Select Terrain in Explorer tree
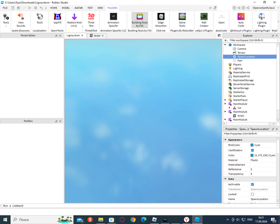Image resolution: width=280 pixels, height=224 pixels. click(x=241, y=53)
